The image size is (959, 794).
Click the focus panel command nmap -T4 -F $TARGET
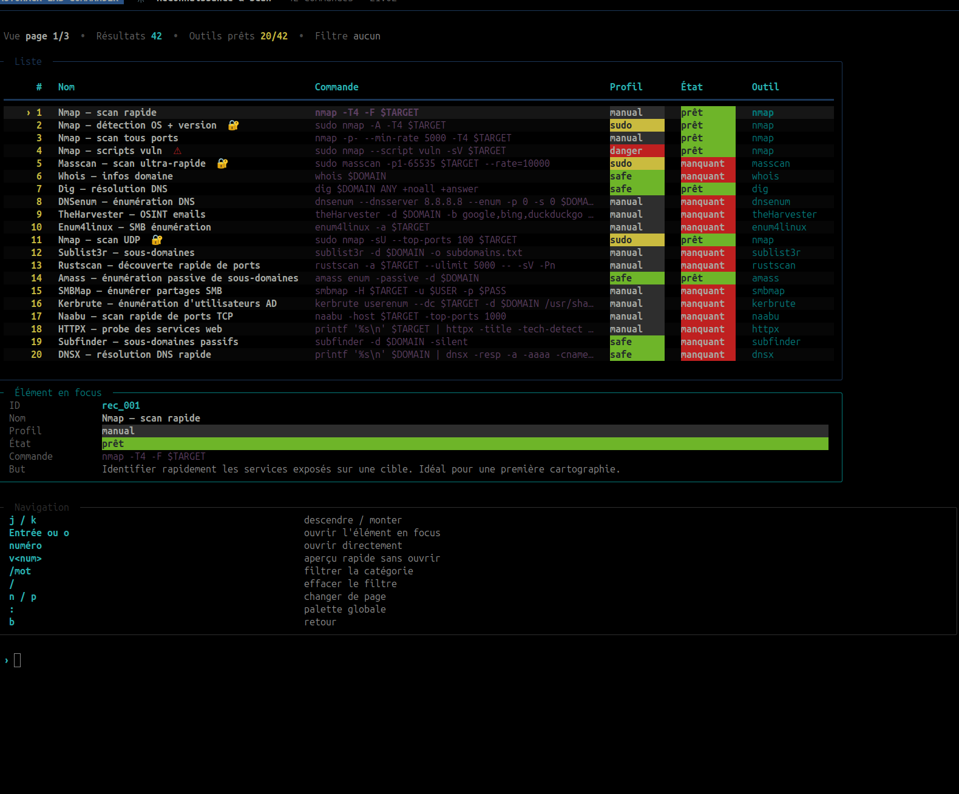click(154, 457)
